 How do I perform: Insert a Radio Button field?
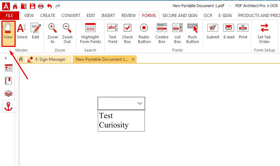[144, 33]
